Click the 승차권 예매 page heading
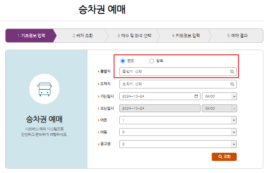269x173 pixels. [102, 9]
